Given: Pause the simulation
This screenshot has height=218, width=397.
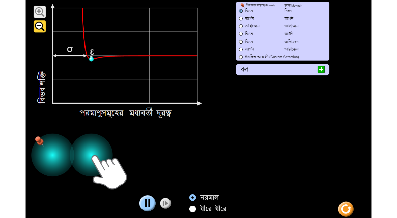Looking at the screenshot, I should 147,203.
